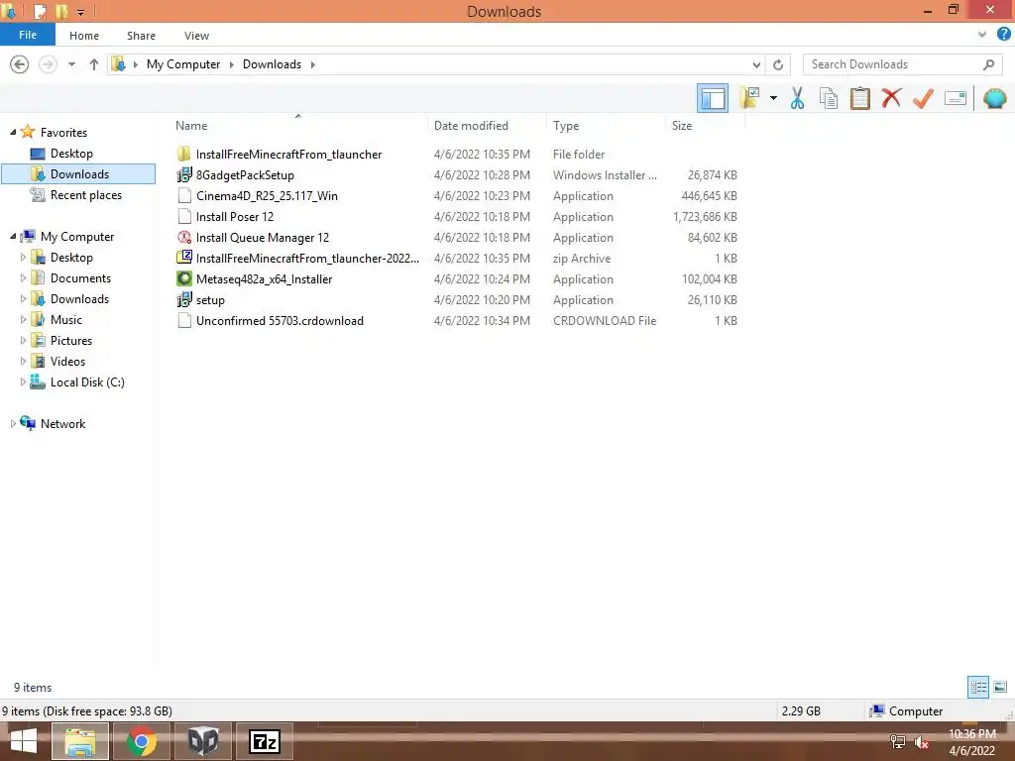Open the recent locations dropdown arrow
The image size is (1015, 761).
[x=71, y=64]
